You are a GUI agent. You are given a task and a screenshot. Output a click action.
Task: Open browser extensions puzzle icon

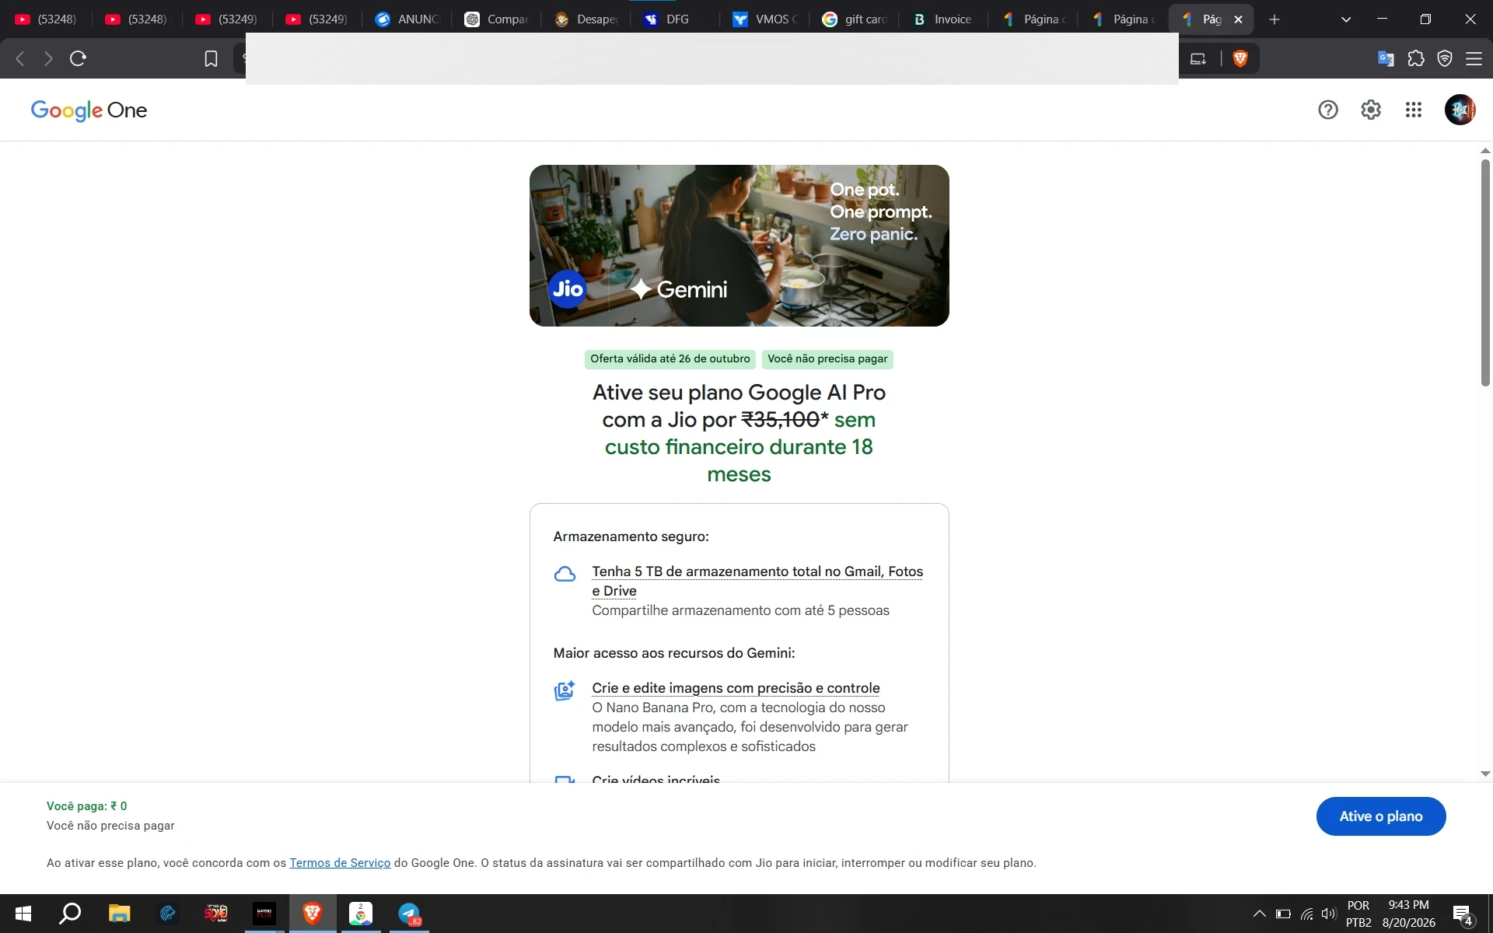pos(1416,58)
